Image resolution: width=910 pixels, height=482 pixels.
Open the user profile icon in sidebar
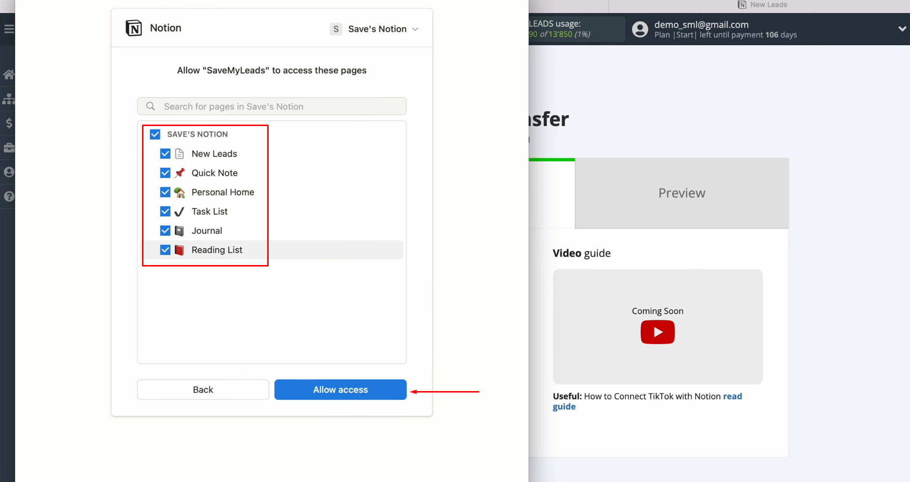pos(9,172)
